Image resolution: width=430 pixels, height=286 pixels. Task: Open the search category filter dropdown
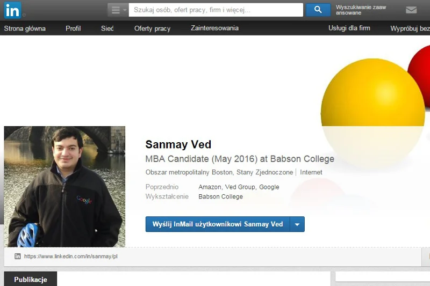tap(118, 10)
